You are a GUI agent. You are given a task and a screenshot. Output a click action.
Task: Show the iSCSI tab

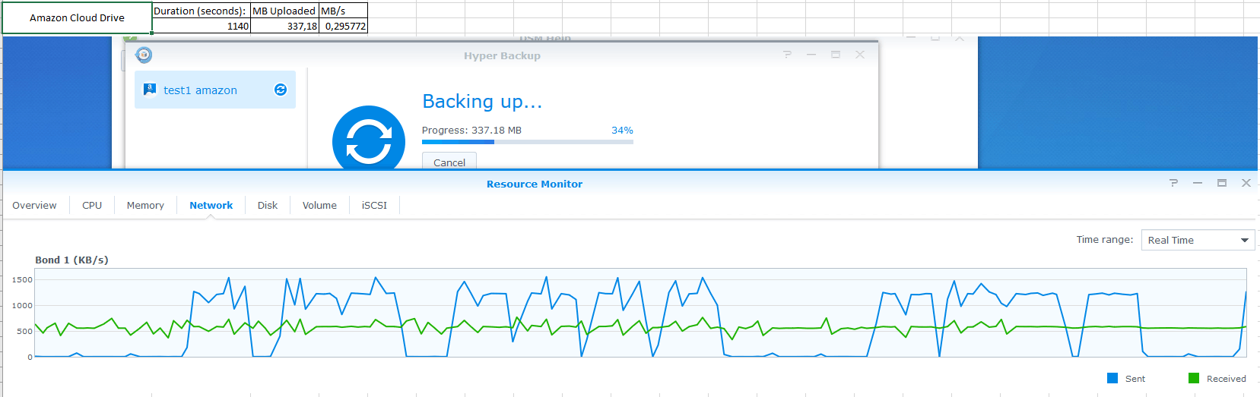pyautogui.click(x=374, y=205)
